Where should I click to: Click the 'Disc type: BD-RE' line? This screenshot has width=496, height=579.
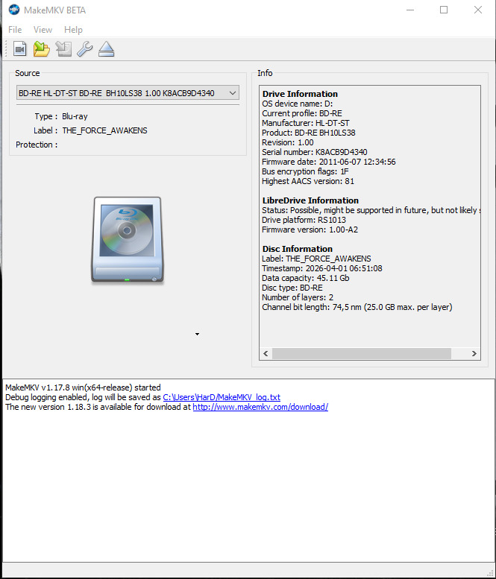pyautogui.click(x=292, y=288)
